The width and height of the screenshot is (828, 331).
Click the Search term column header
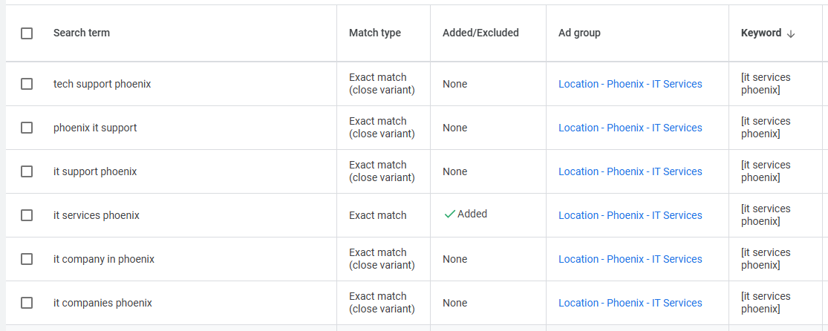click(x=82, y=33)
